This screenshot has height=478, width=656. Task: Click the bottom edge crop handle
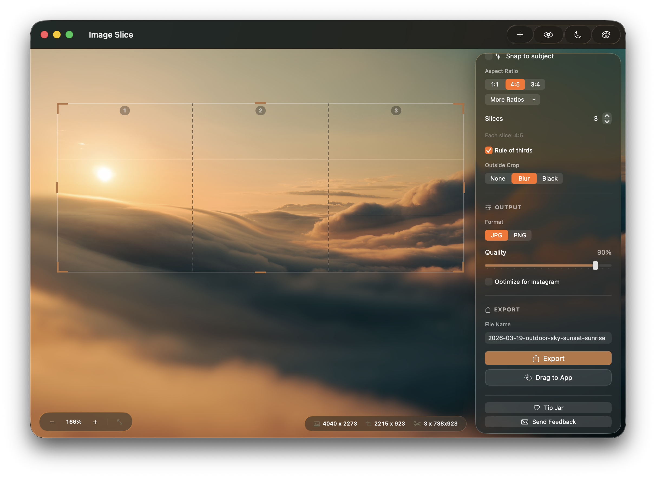click(260, 272)
